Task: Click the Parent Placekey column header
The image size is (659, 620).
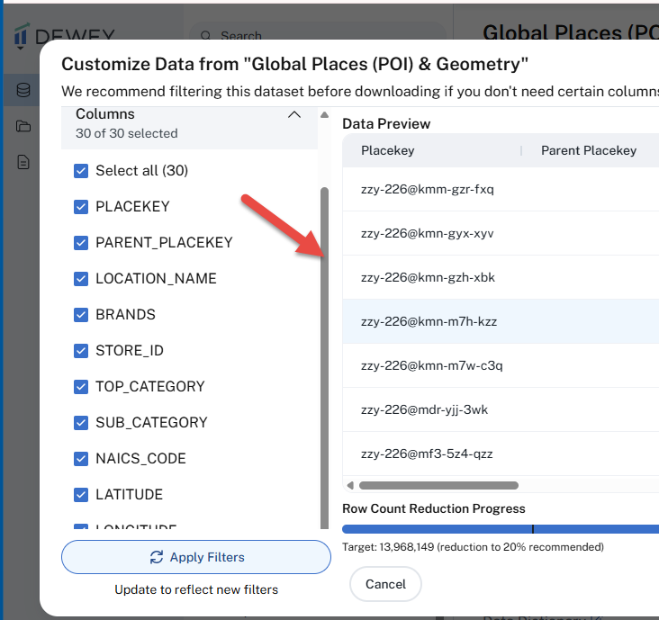Action: pyautogui.click(x=590, y=150)
